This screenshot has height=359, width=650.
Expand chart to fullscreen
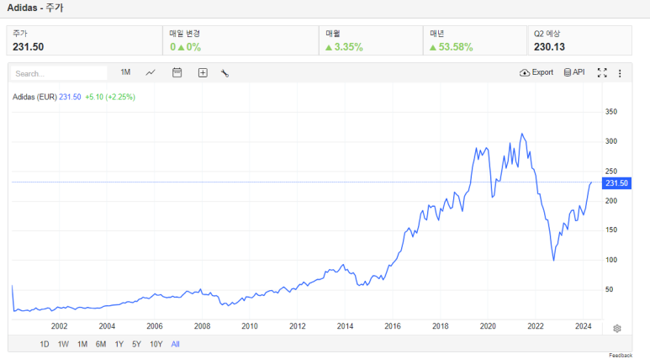pos(602,73)
